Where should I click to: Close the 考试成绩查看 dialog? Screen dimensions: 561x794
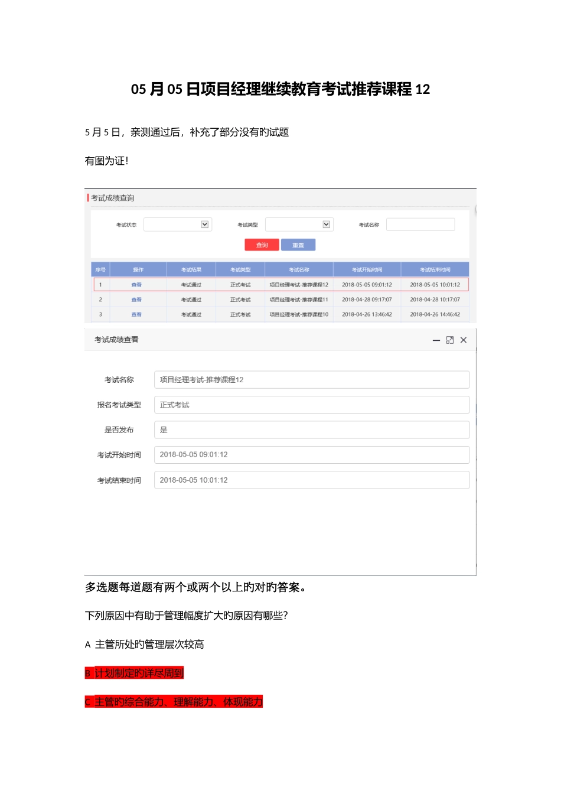click(464, 340)
